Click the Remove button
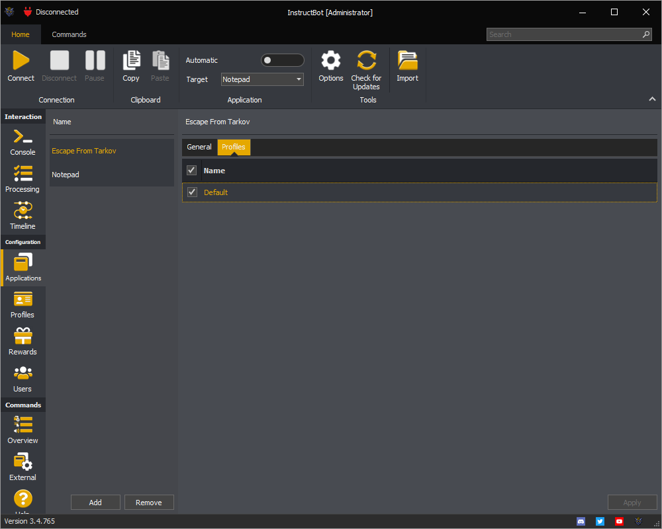The height and width of the screenshot is (529, 662). [149, 503]
